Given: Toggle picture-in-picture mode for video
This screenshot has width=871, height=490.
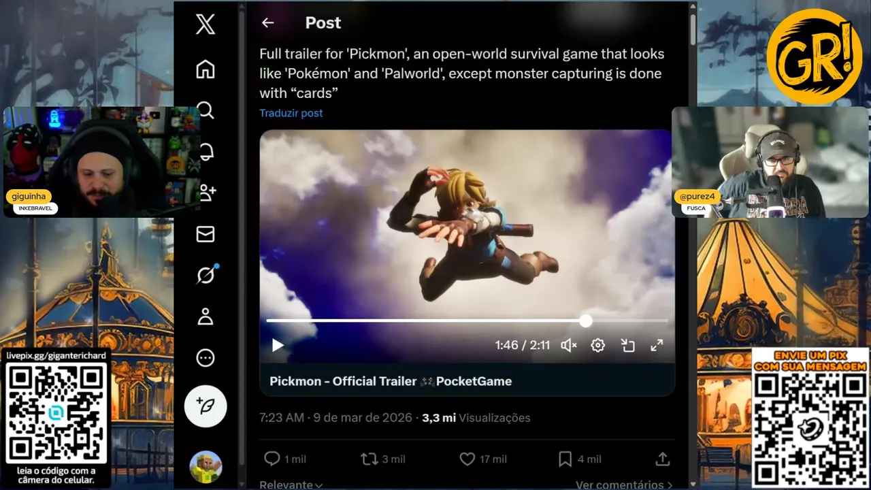Looking at the screenshot, I should pos(627,345).
